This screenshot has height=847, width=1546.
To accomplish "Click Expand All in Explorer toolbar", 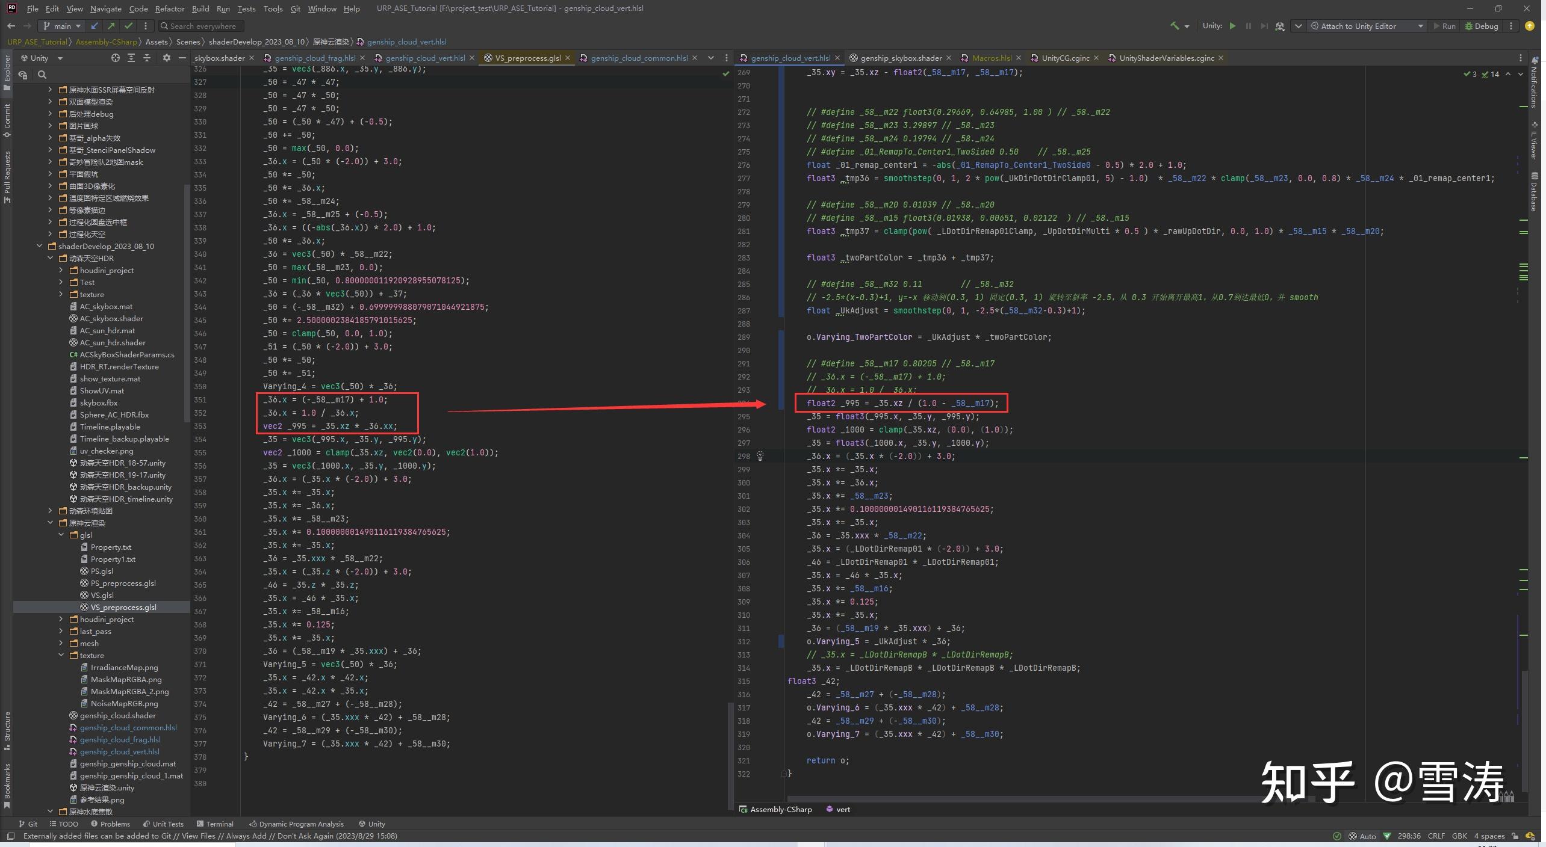I will (x=131, y=58).
